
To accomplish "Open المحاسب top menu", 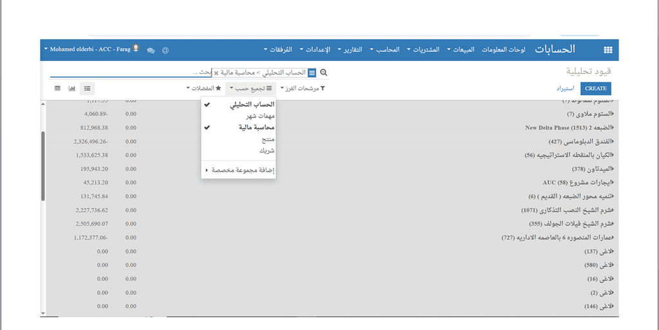I will coord(385,49).
